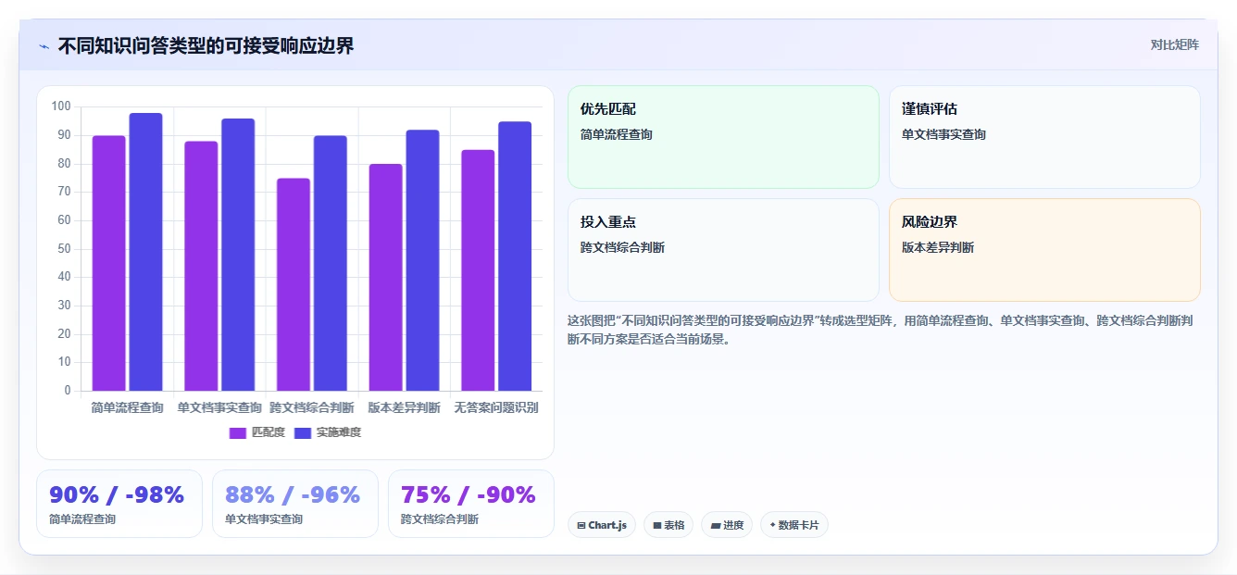Viewport: 1237px width, 575px height.
Task: Click the 实施难度 legend blue swatch
Action: click(x=303, y=432)
